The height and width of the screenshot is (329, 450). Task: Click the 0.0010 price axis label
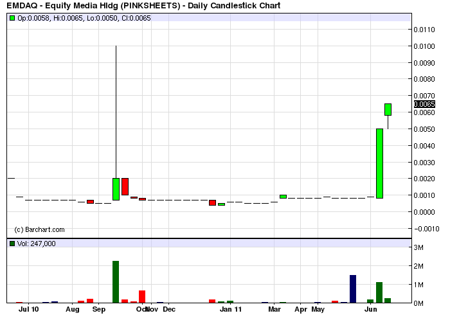[x=424, y=195]
